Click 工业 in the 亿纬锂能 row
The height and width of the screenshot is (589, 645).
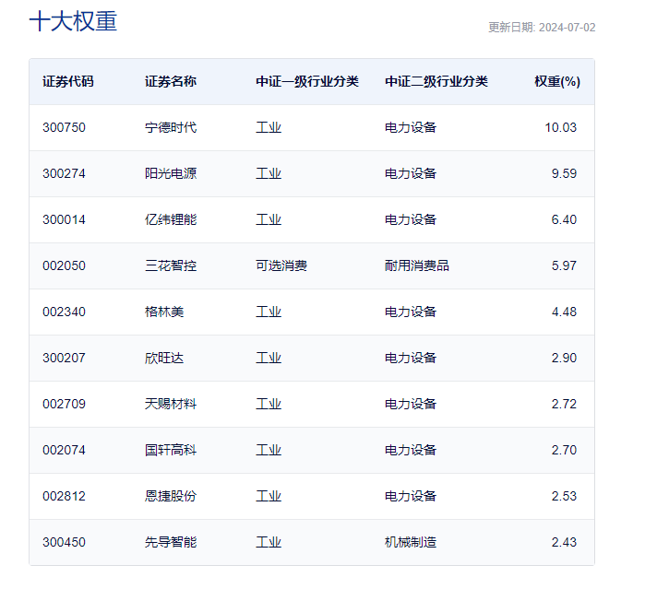[x=269, y=219]
